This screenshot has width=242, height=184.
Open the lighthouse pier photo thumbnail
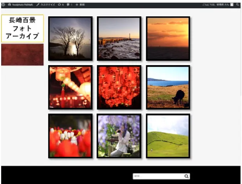coord(119,39)
